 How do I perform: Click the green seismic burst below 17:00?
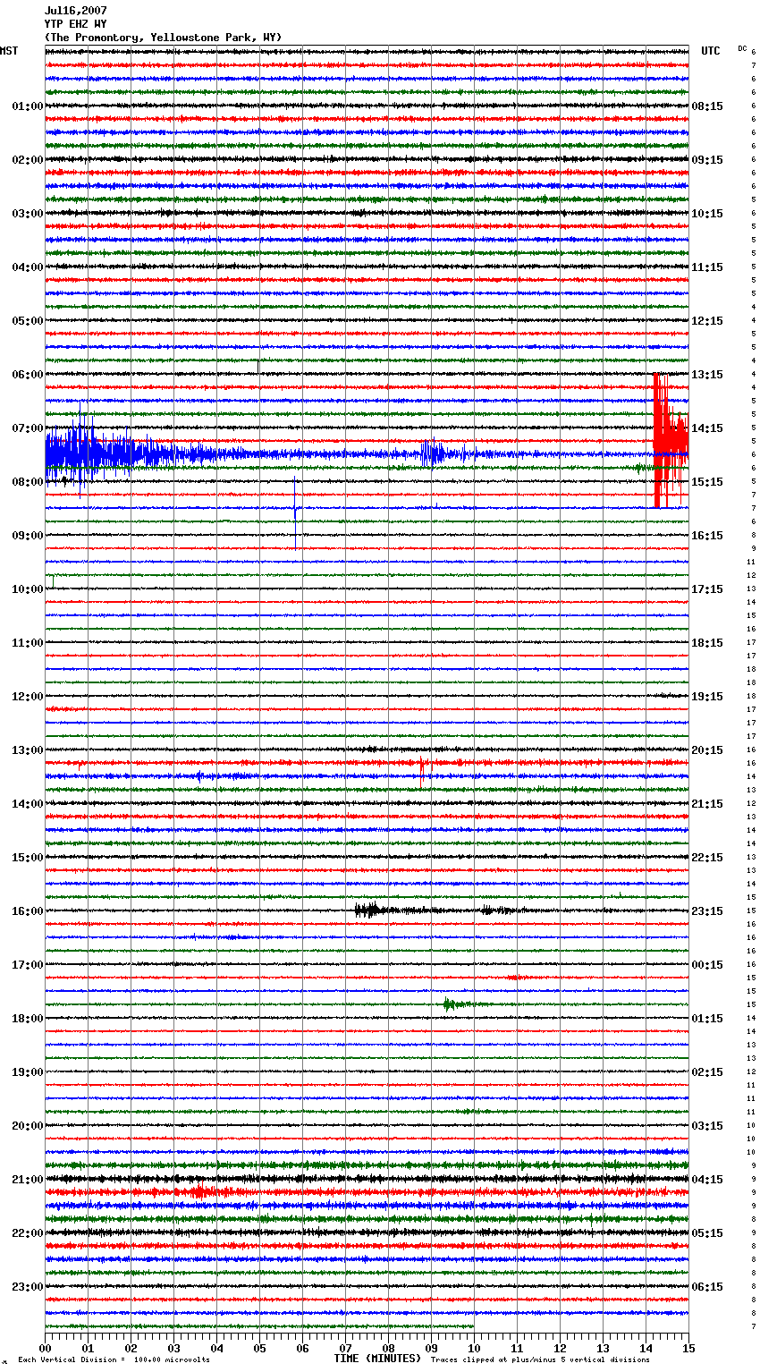[454, 1004]
